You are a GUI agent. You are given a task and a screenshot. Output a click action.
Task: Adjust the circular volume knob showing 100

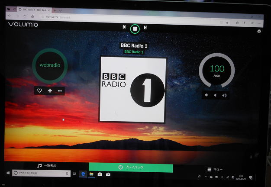pyautogui.click(x=217, y=71)
